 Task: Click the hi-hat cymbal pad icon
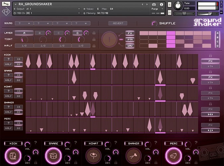coord(93,155)
